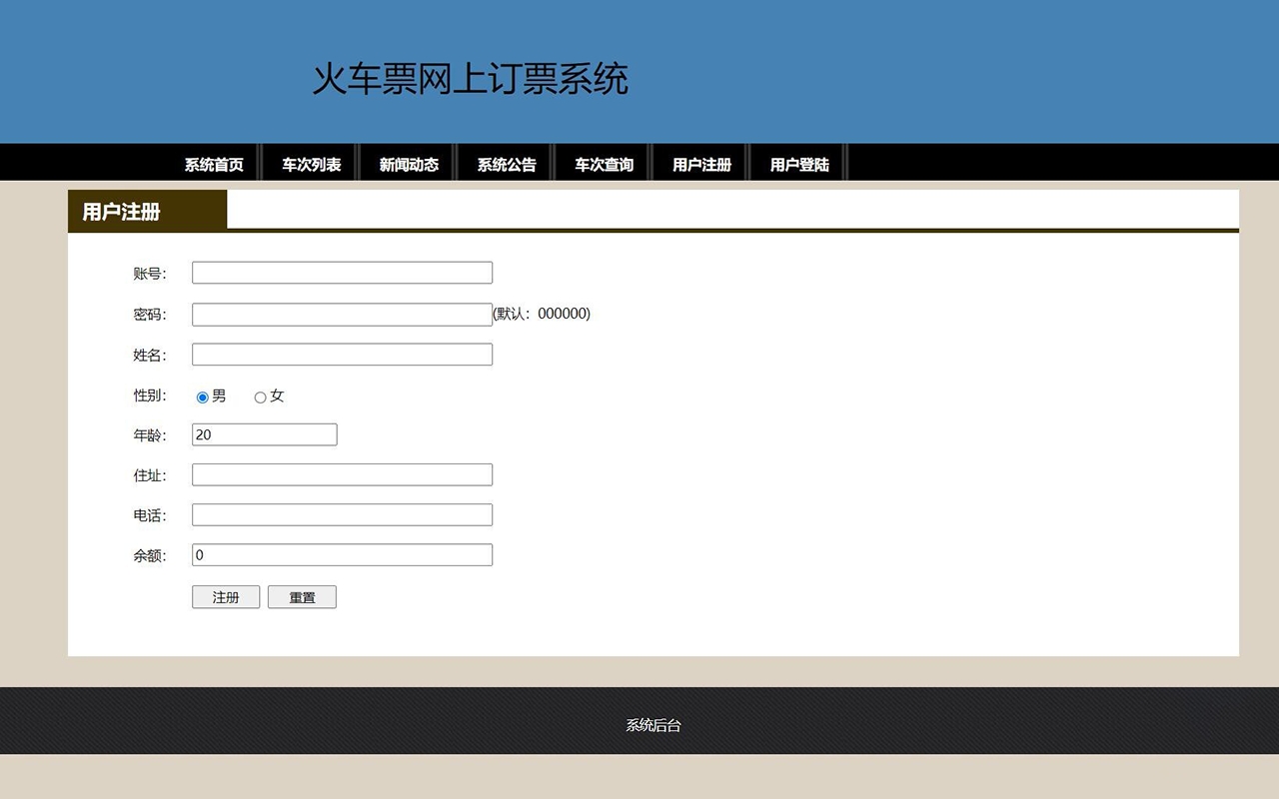Select the 年龄 field showing 20

[x=264, y=434]
